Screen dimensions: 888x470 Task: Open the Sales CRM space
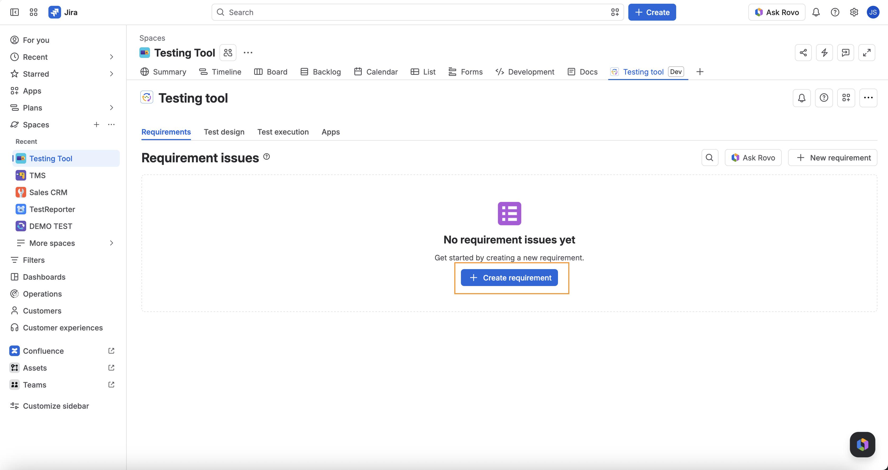click(x=66, y=192)
